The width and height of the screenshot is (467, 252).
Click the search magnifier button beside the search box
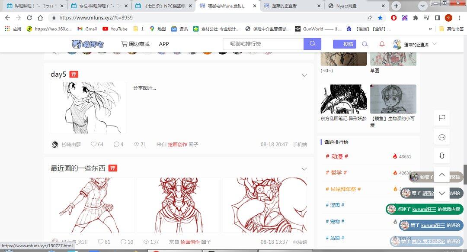[x=312, y=44]
